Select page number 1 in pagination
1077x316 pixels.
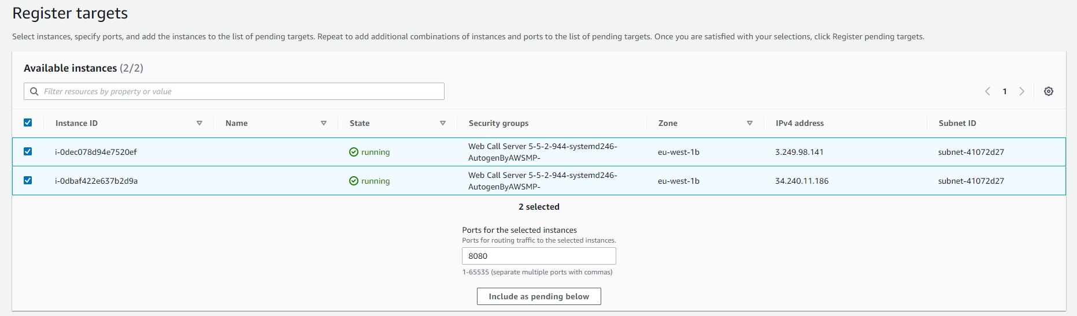1005,91
